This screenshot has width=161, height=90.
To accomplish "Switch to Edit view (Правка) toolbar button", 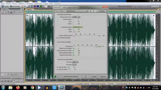I will point(5,6).
